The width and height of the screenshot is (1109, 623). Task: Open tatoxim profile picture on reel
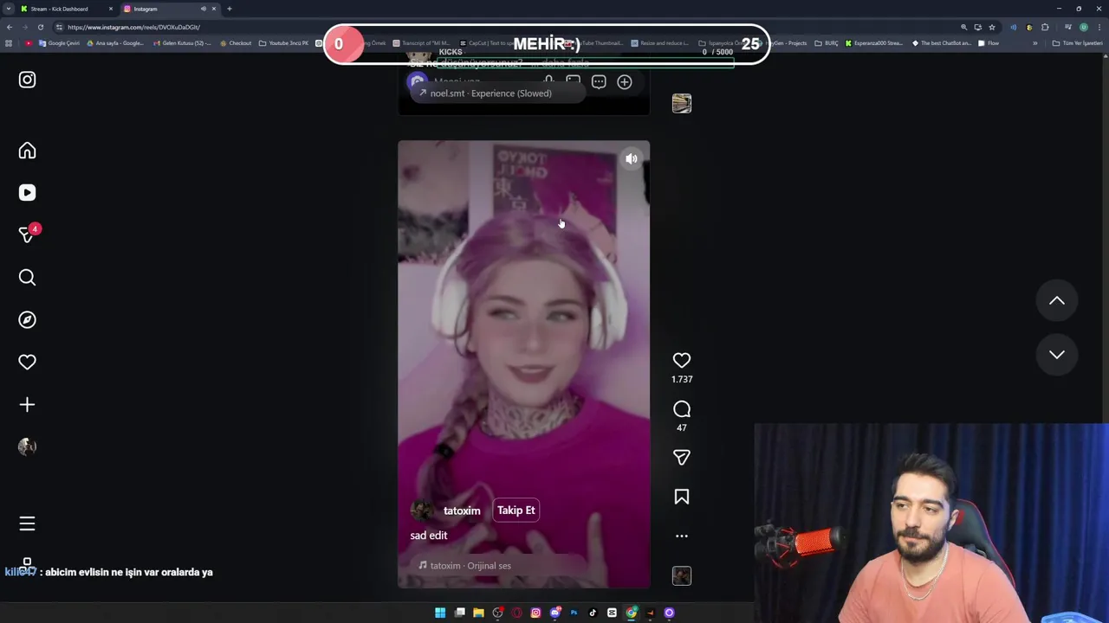(x=422, y=511)
